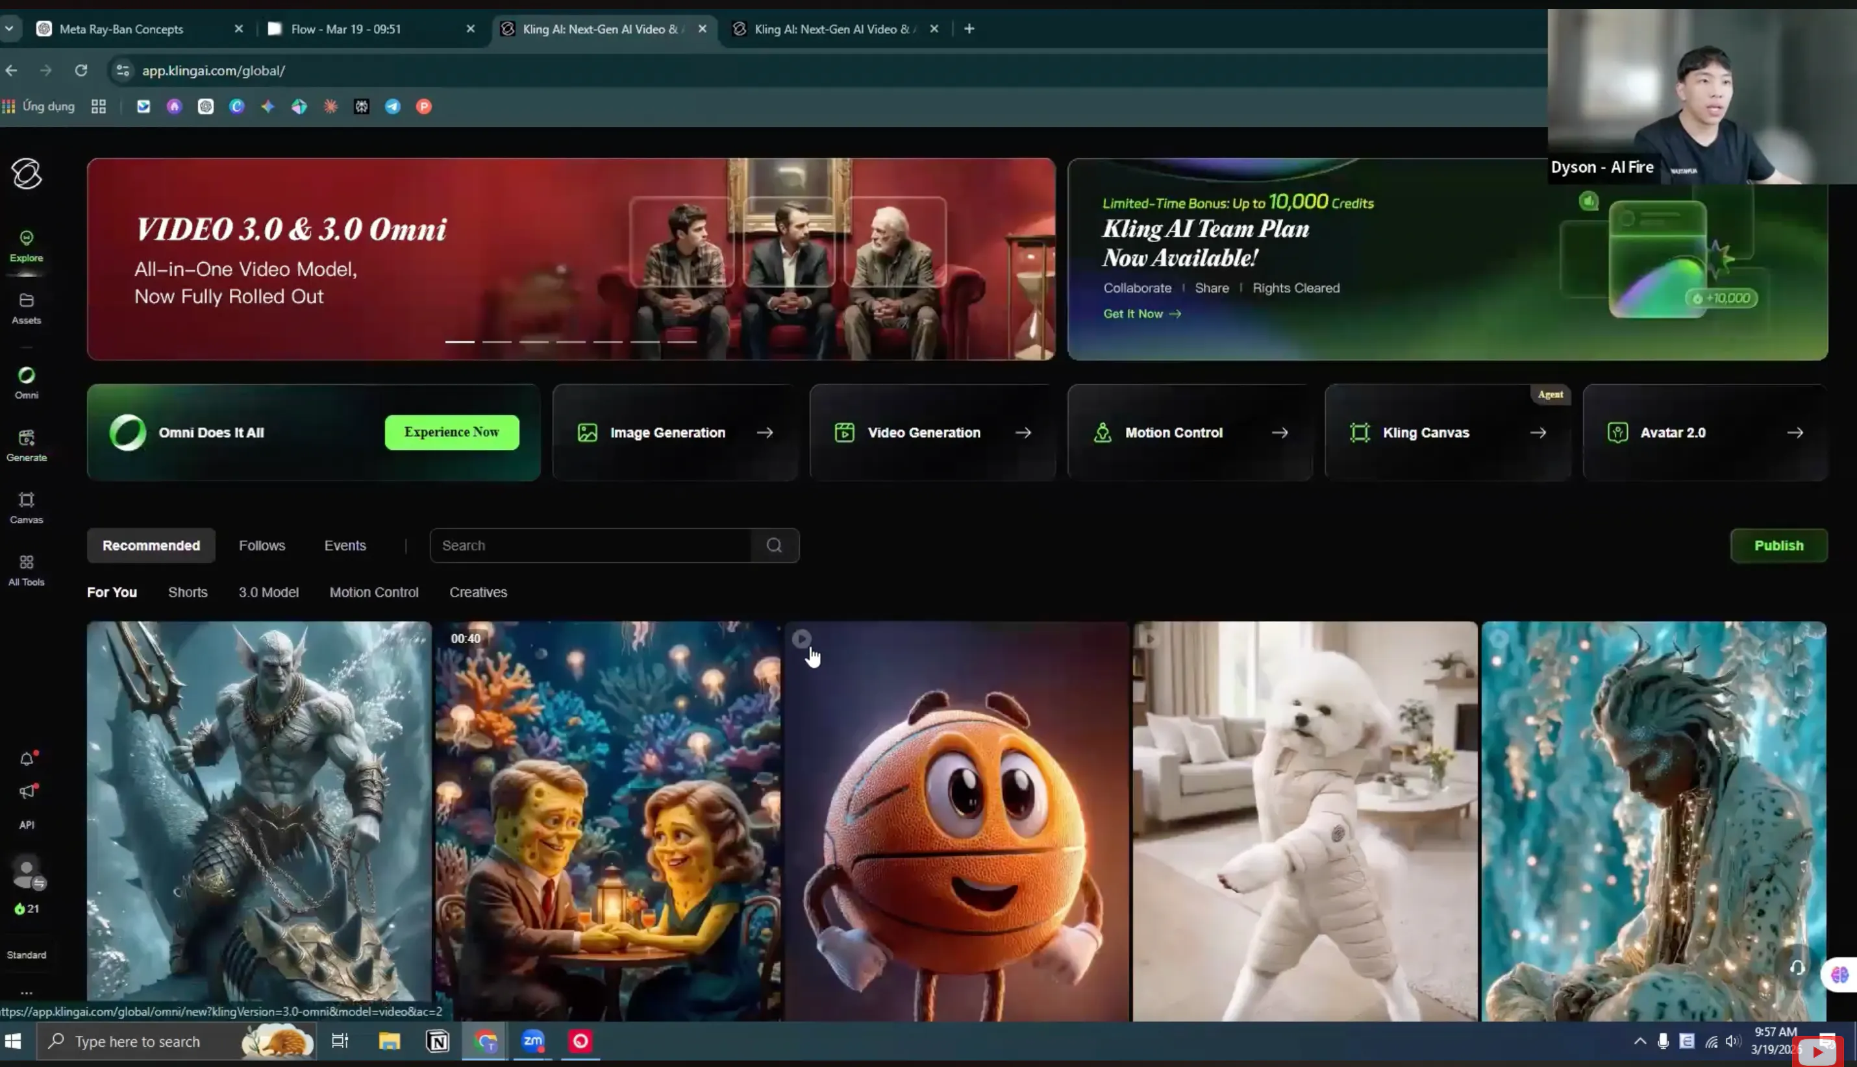Open File Explorer from the taskbar
The image size is (1857, 1067).
pos(390,1041)
